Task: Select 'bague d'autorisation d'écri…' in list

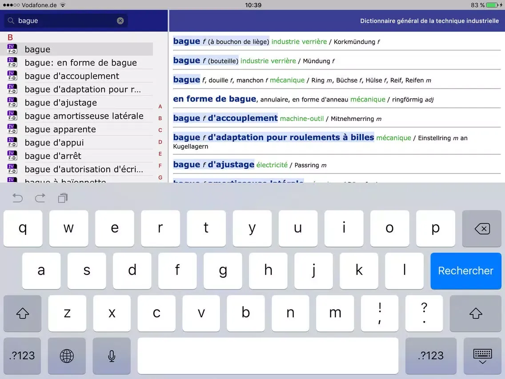Action: 76,169
